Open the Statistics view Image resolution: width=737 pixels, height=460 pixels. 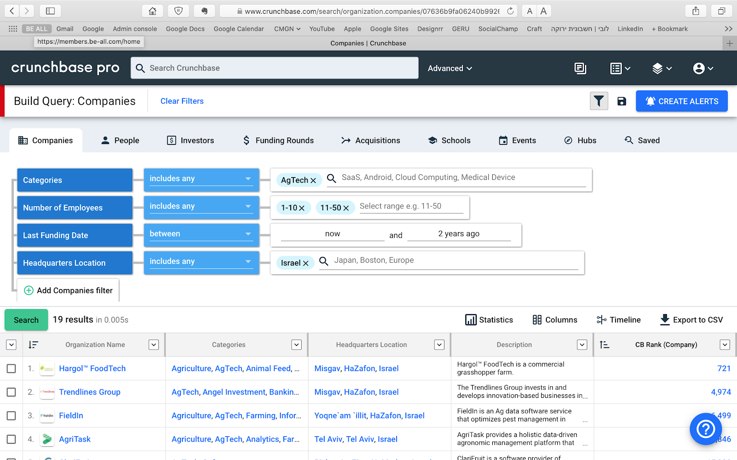pyautogui.click(x=489, y=320)
